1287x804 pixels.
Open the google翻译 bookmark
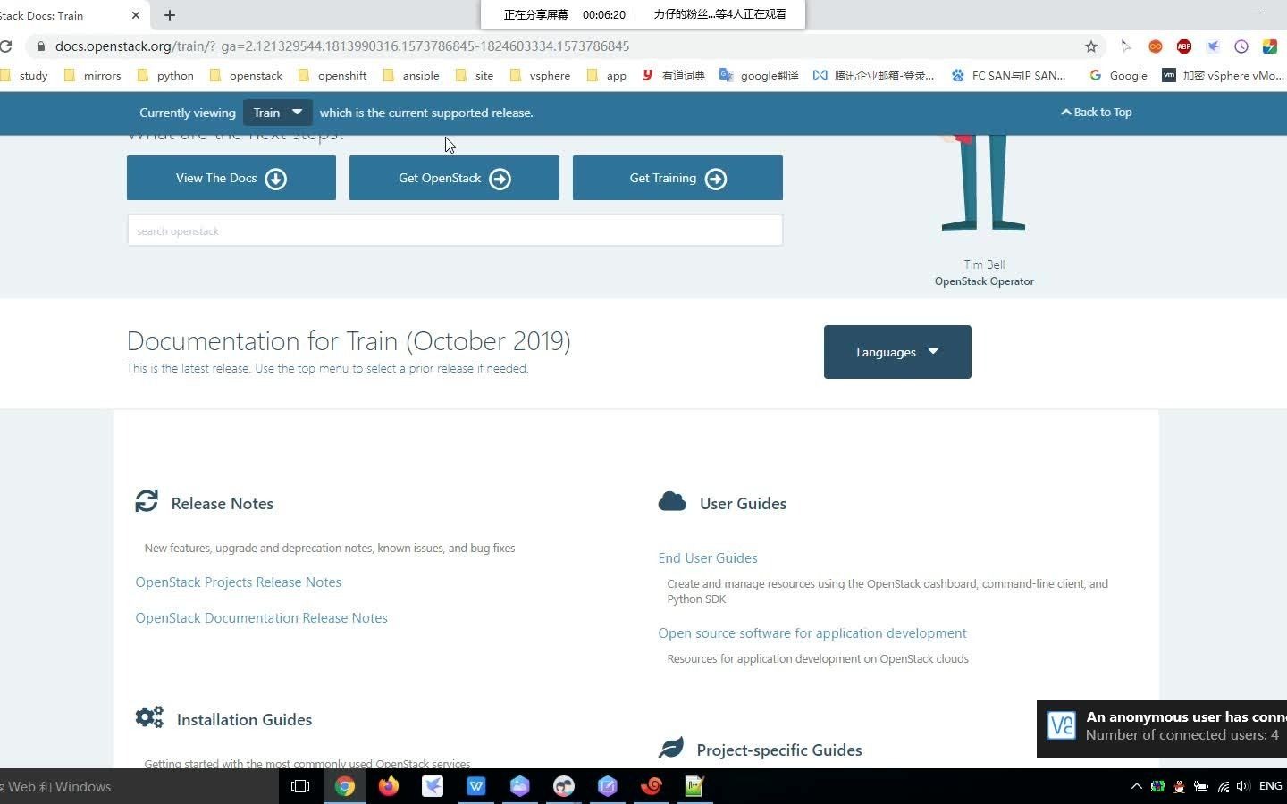759,76
